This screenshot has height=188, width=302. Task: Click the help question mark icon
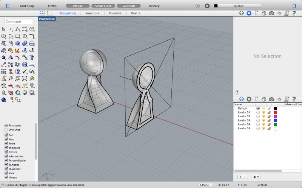[237, 92]
